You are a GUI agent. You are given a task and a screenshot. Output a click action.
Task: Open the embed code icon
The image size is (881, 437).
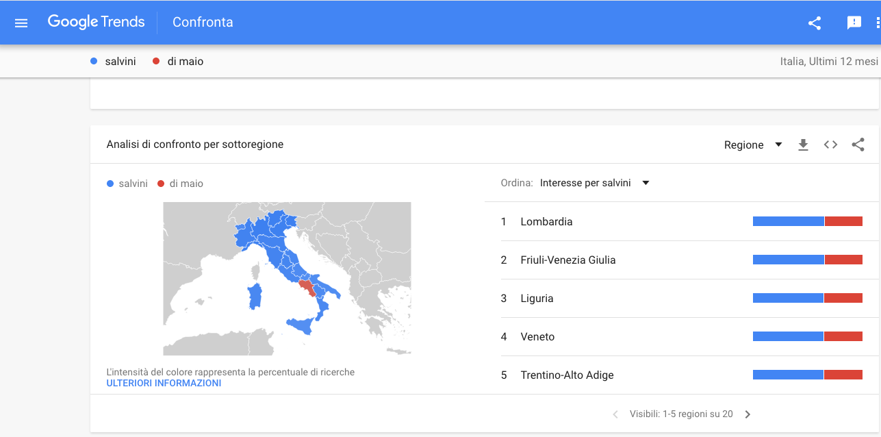(x=830, y=145)
